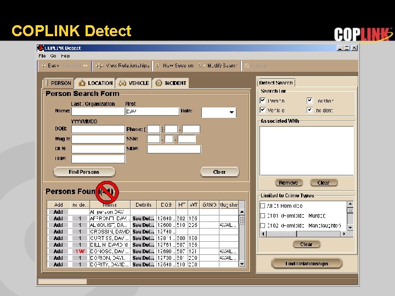Open See Det... for the CURTISS row

(143, 238)
